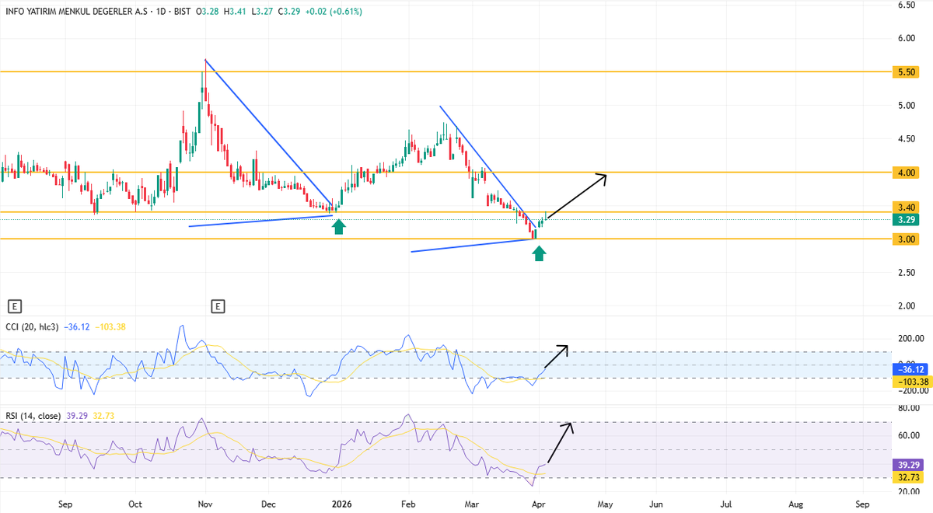Click the Apr label on time axis
The height and width of the screenshot is (513, 933).
[539, 504]
